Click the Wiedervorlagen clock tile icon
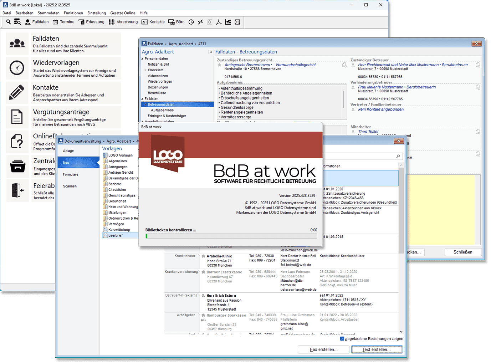 pyautogui.click(x=17, y=68)
